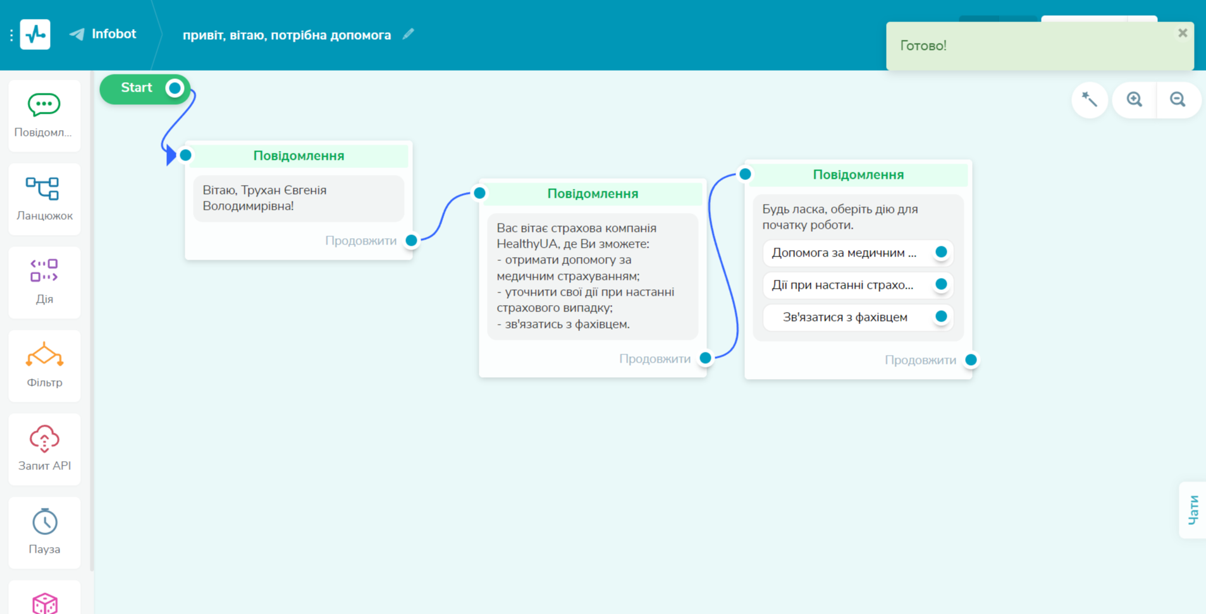This screenshot has height=614, width=1206.
Task: Open the 'Вітаю, Трухан Євгенія' message text
Action: coord(298,198)
